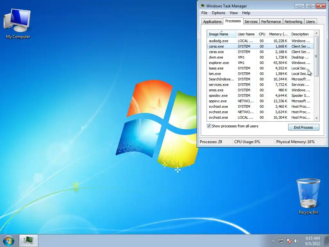Image resolution: width=329 pixels, height=247 pixels.
Task: Click scrollbar up arrow in process list
Action: coord(316,33)
